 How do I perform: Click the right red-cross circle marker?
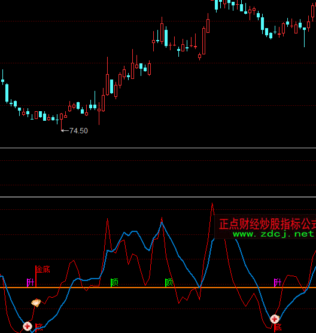tap(275, 319)
